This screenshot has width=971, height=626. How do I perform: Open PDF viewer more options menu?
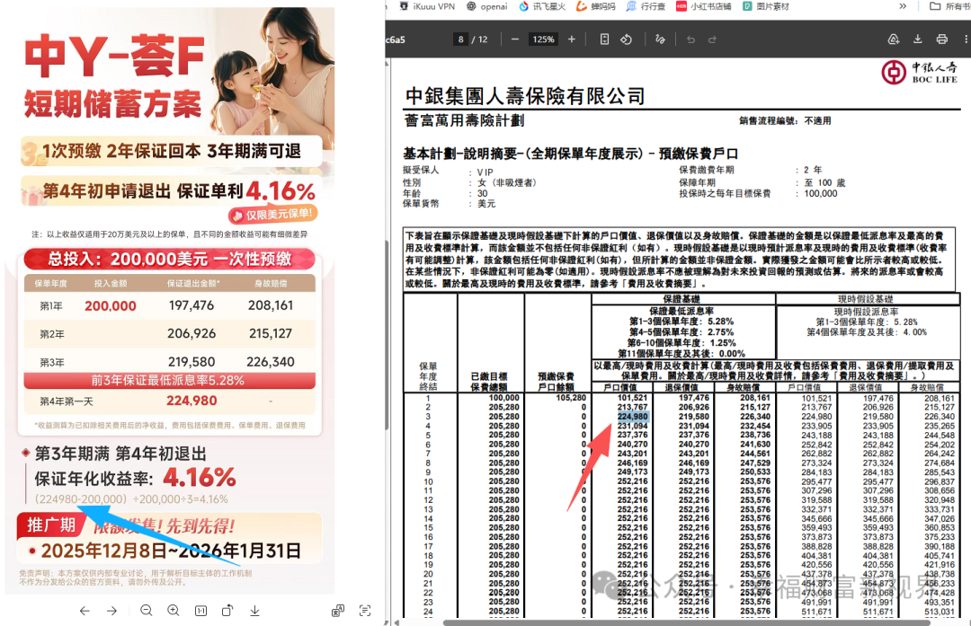963,40
